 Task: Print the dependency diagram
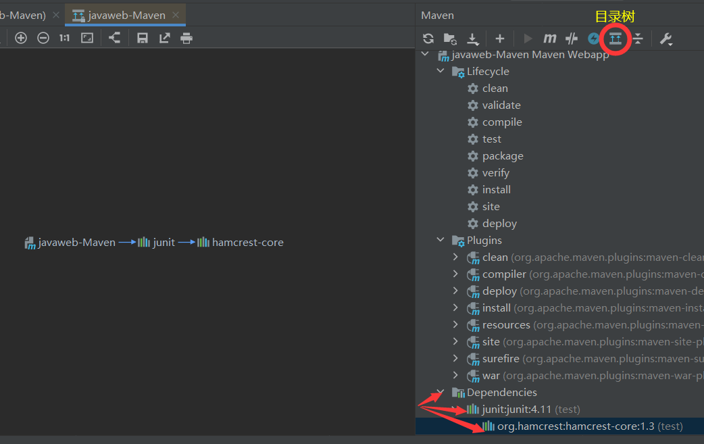186,38
